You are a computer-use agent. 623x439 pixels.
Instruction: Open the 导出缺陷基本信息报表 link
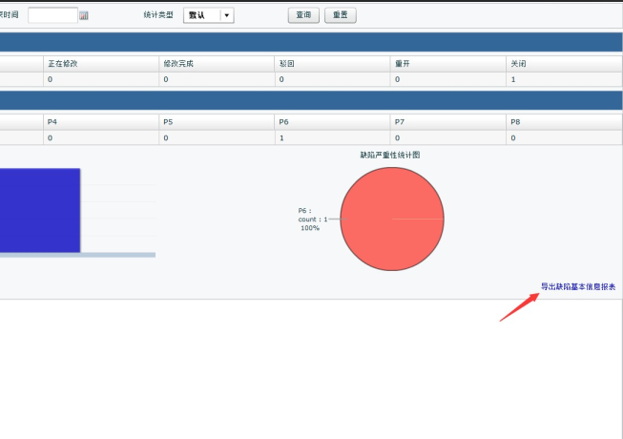(578, 286)
